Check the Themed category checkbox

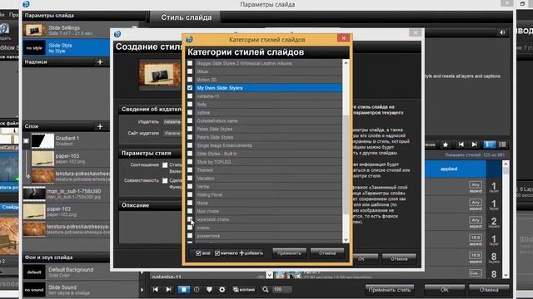pyautogui.click(x=190, y=169)
